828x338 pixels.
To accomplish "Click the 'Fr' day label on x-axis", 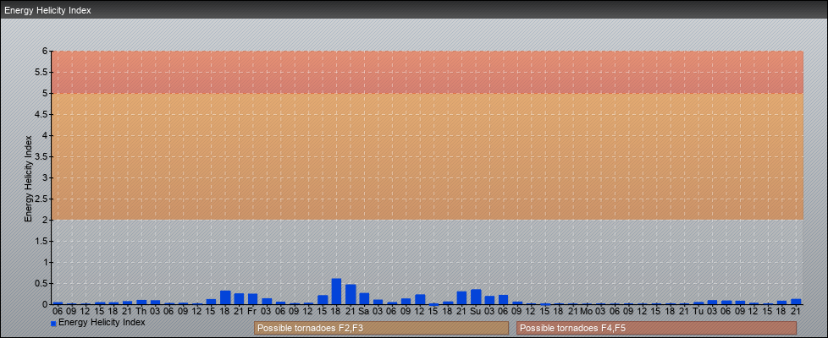I will [252, 311].
